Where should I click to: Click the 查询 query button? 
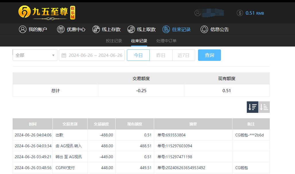tap(209, 55)
